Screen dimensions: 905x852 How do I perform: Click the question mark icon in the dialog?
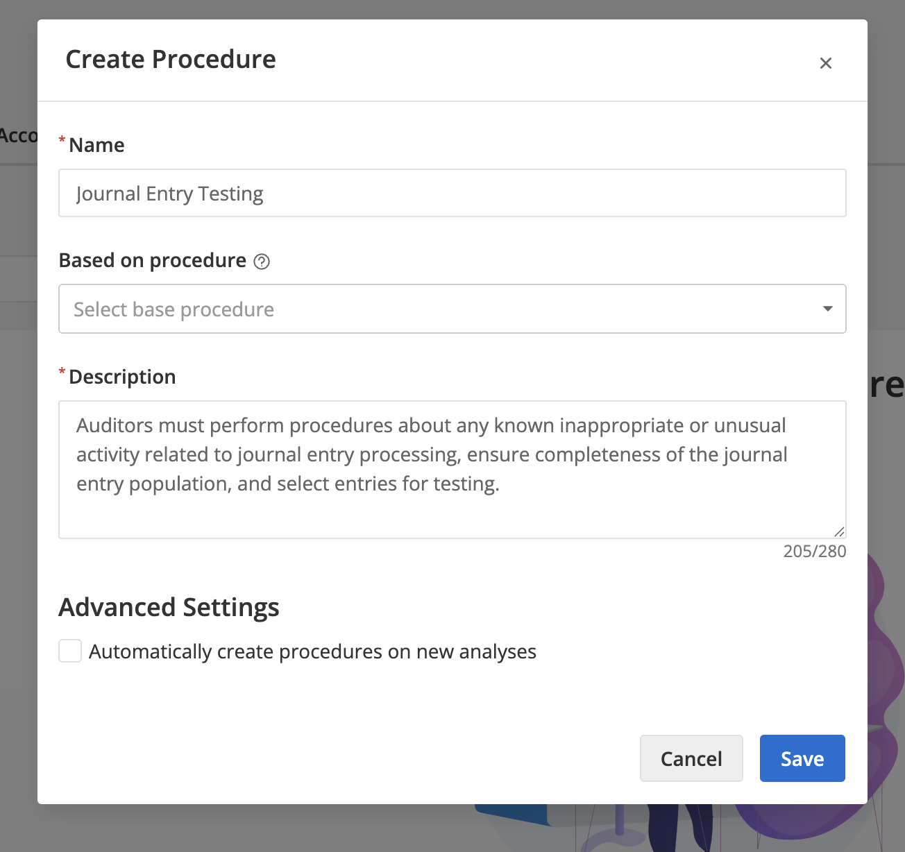262,262
